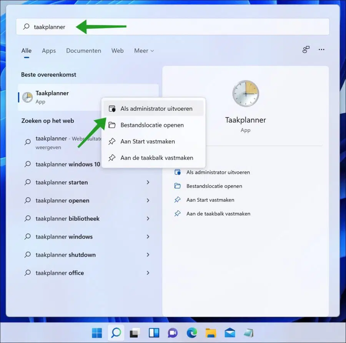Viewport: 346px width, 343px height.
Task: Click the Taakplanner clock icon in best match
Action: point(28,97)
